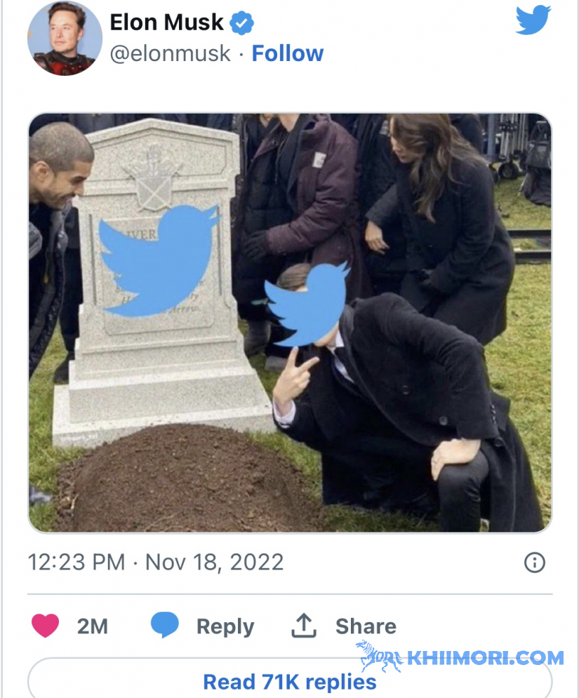Click the blue verified checkmark badge
The image size is (579, 698).
(241, 23)
